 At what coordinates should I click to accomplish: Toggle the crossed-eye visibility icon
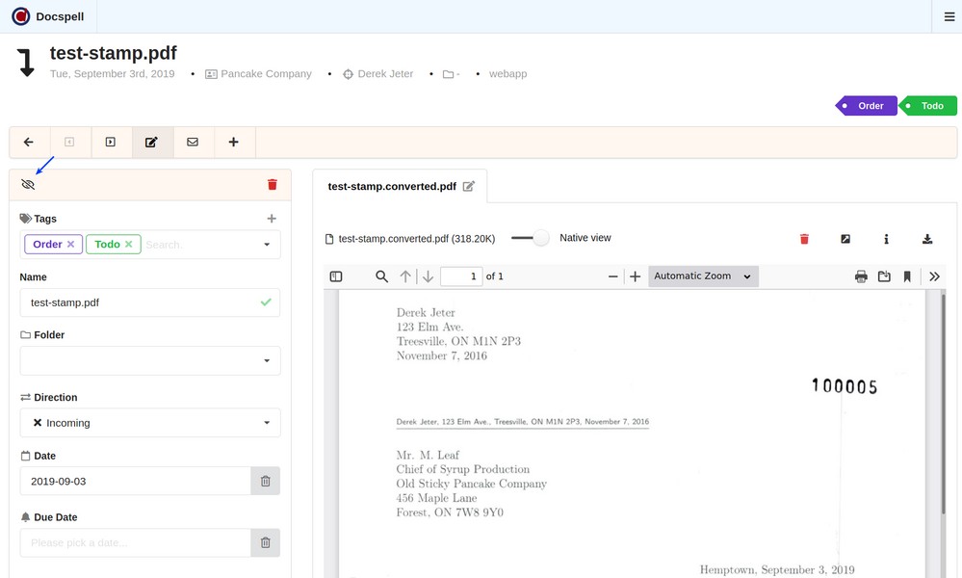pos(28,184)
